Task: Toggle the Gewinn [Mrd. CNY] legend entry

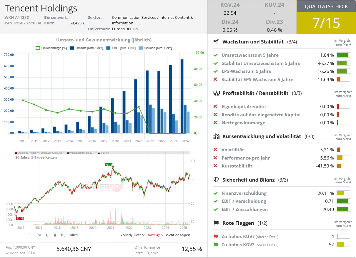Action: click(155, 48)
